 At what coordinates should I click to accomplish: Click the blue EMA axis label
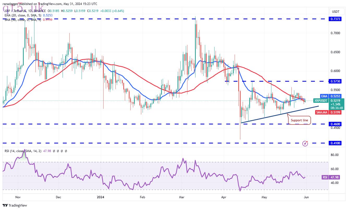[x=325, y=96]
